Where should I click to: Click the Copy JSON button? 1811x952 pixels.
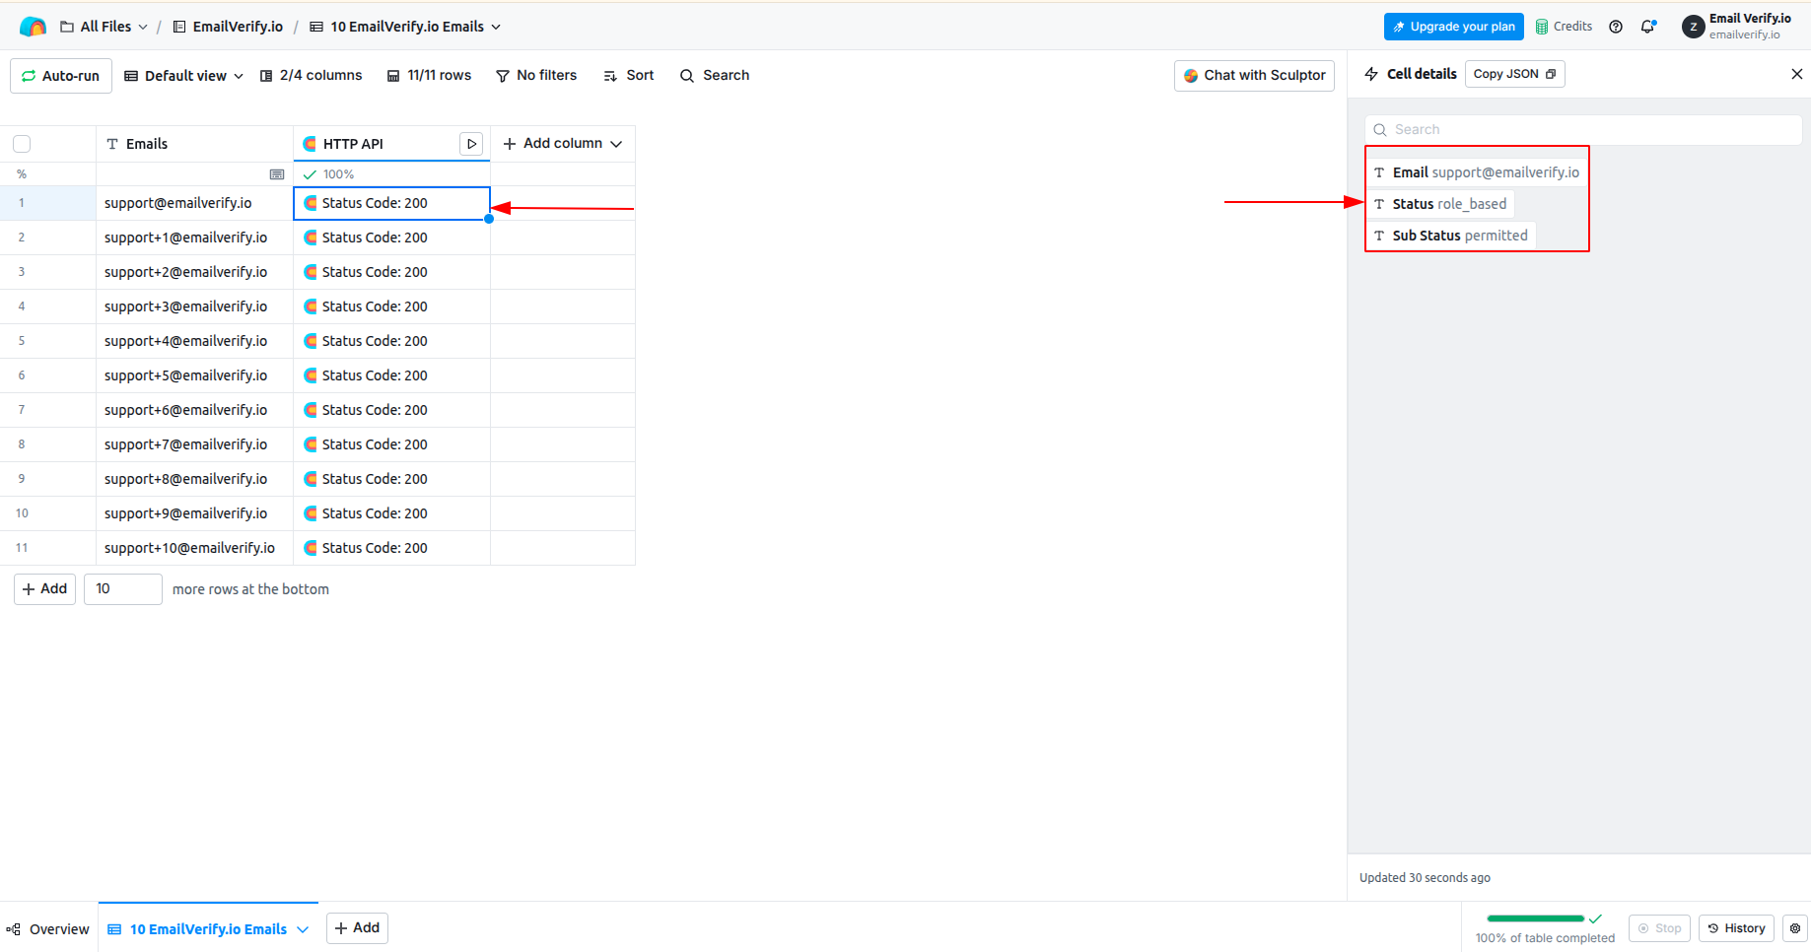point(1514,74)
